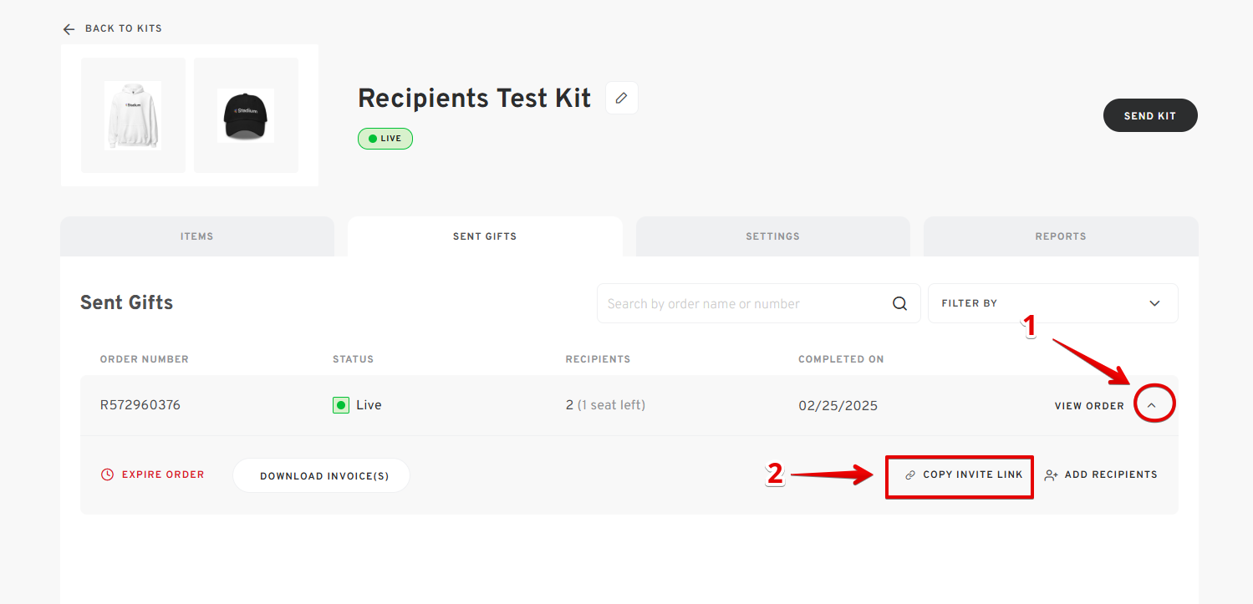The image size is (1253, 604).
Task: Click the clock icon beside Expire Order
Action: click(107, 475)
